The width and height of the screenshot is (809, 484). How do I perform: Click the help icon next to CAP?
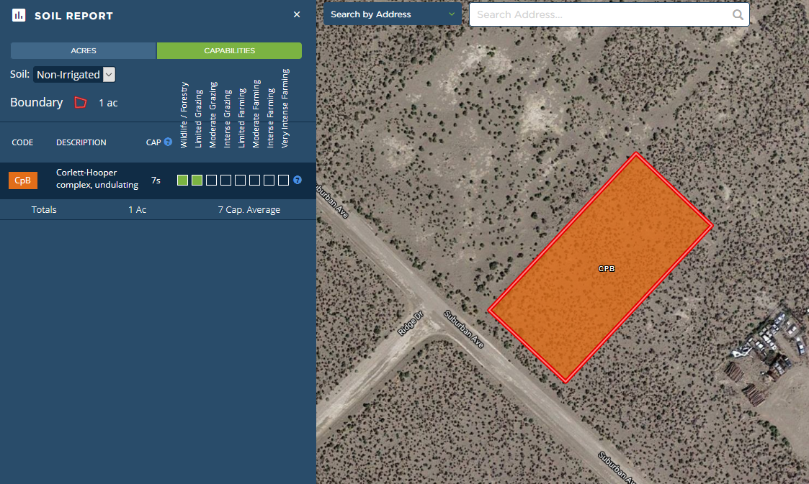click(168, 142)
